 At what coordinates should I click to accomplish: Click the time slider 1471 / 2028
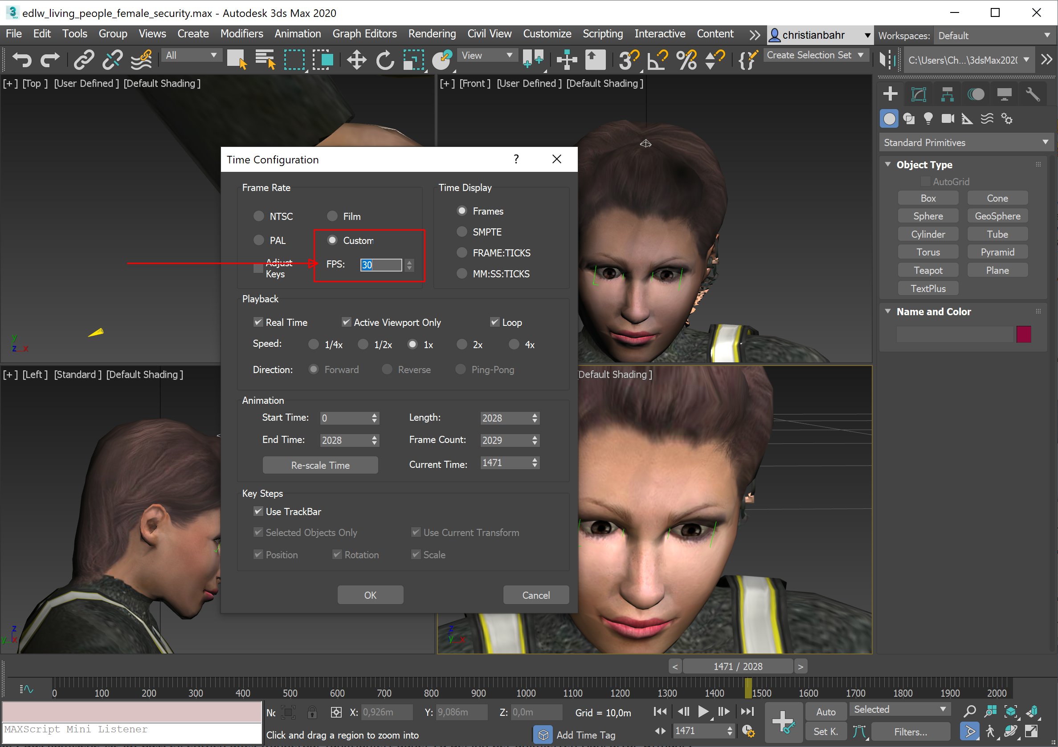(738, 666)
